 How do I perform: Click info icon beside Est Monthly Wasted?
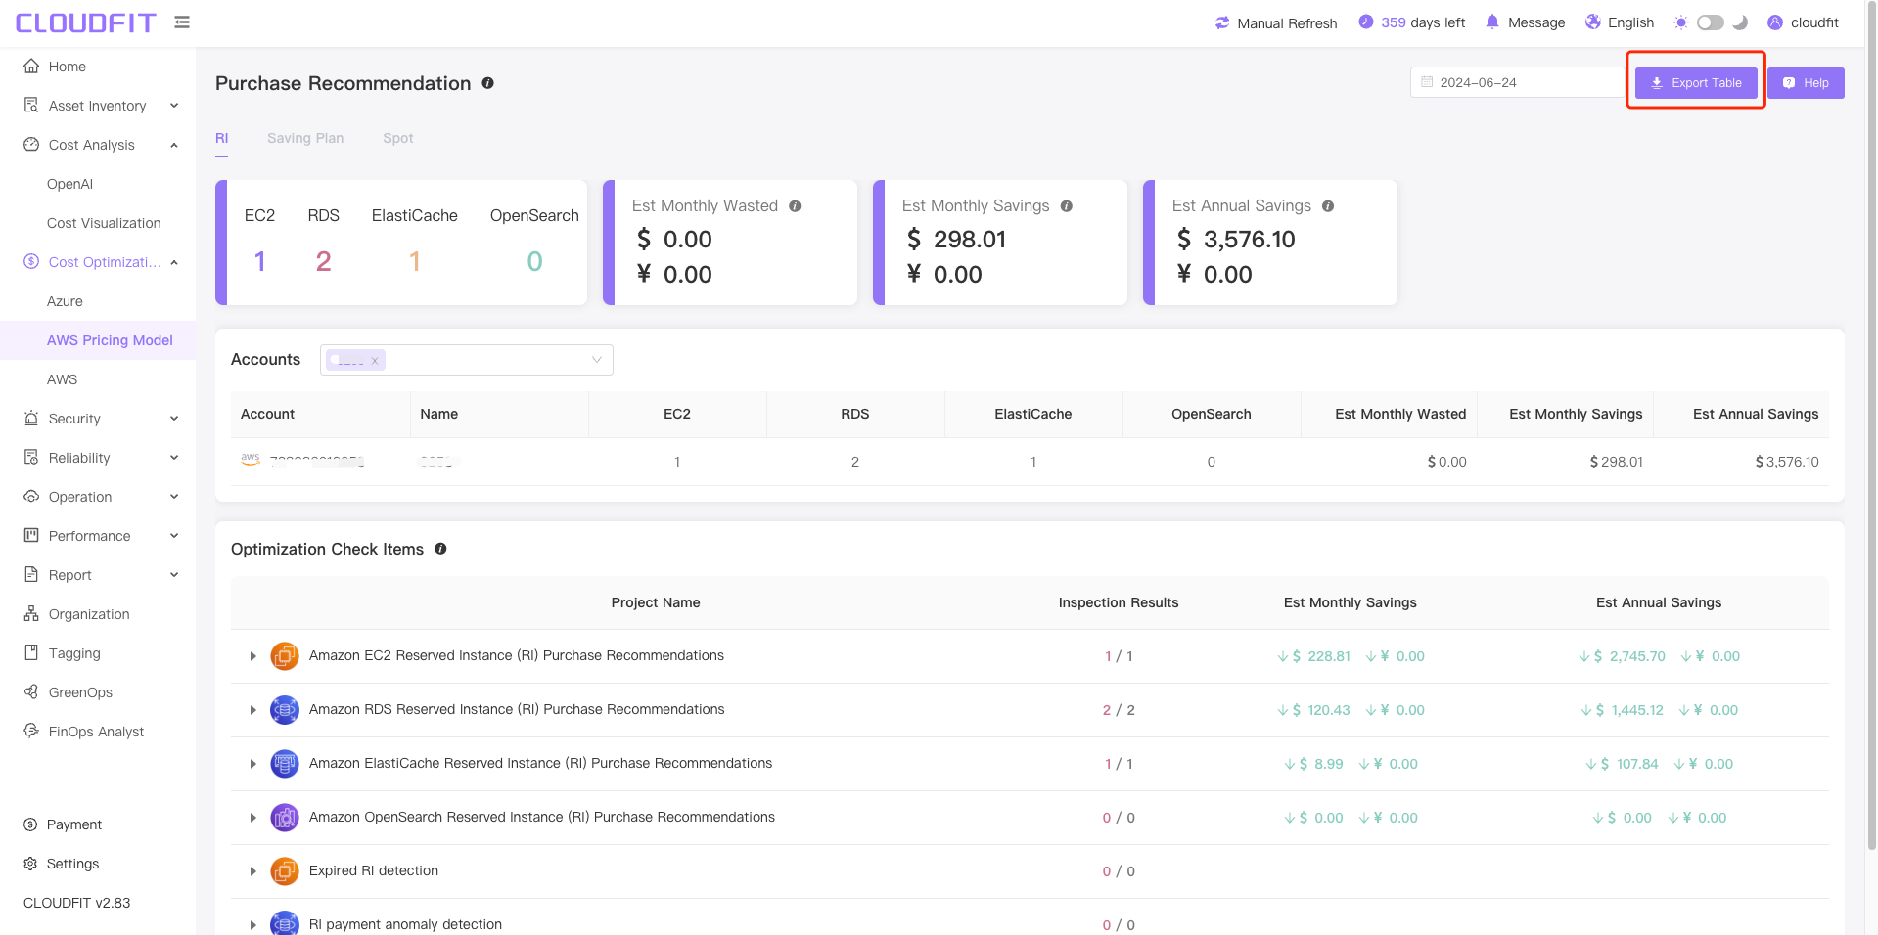point(795,206)
